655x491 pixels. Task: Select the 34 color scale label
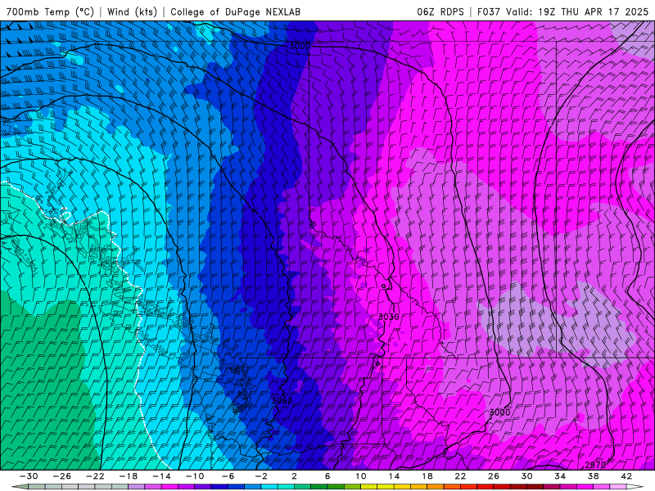point(560,476)
